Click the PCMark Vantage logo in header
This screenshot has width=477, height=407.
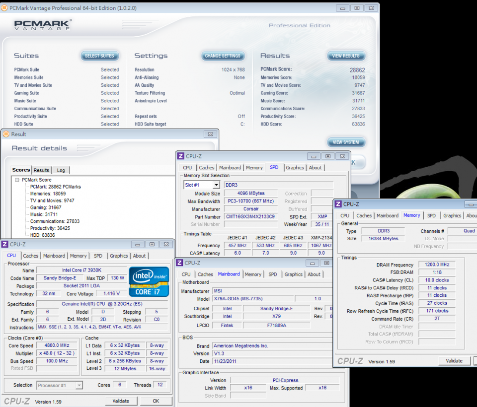(42, 25)
